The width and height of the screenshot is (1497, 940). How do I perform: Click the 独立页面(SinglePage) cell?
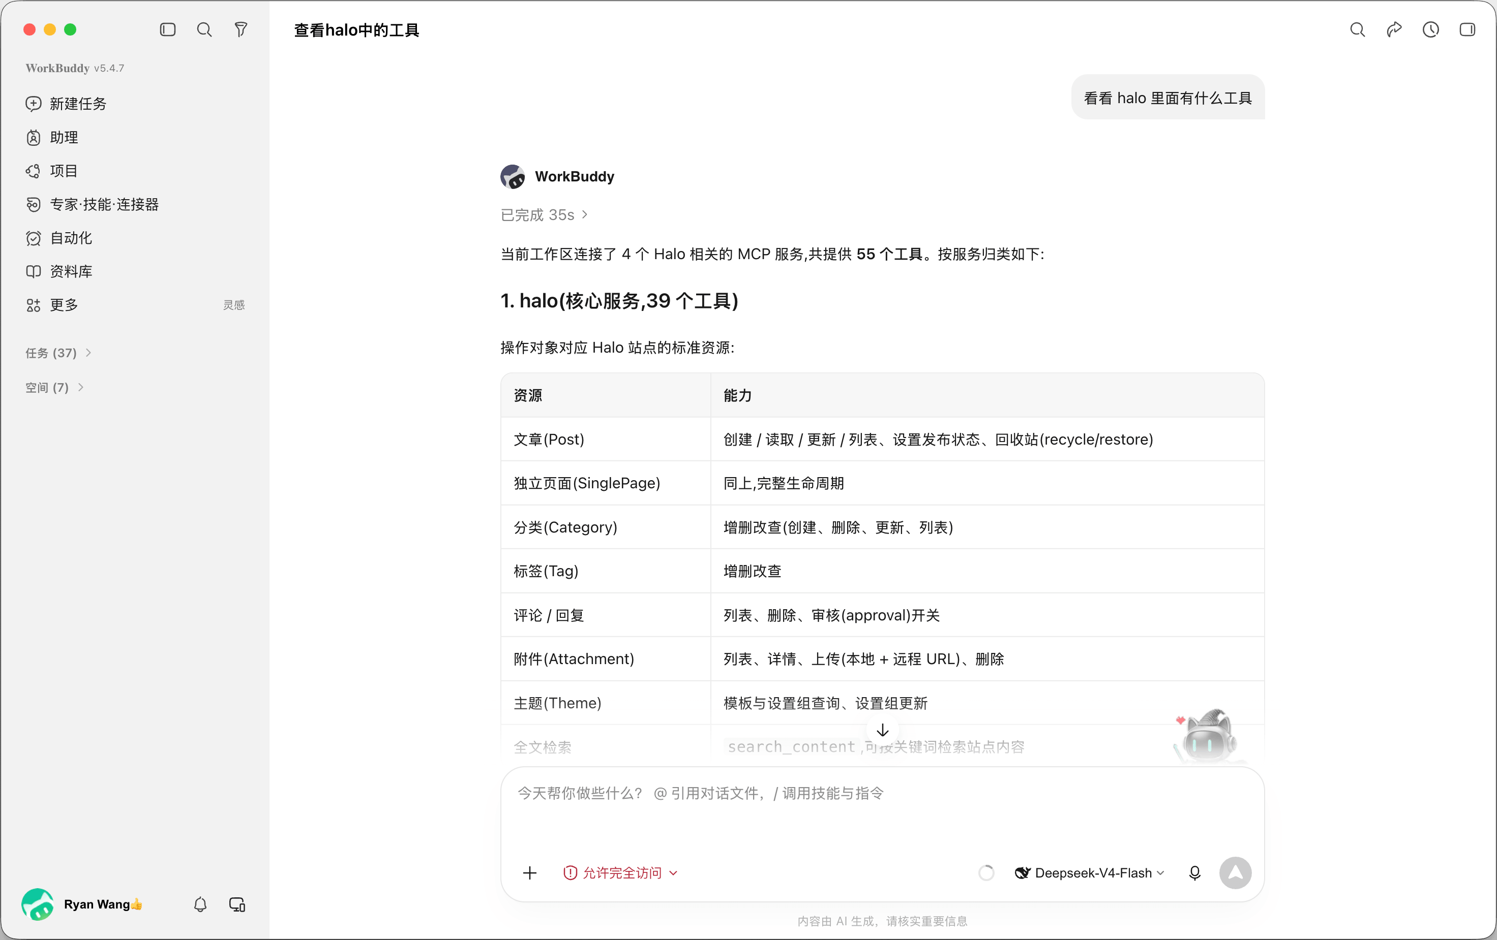(606, 483)
